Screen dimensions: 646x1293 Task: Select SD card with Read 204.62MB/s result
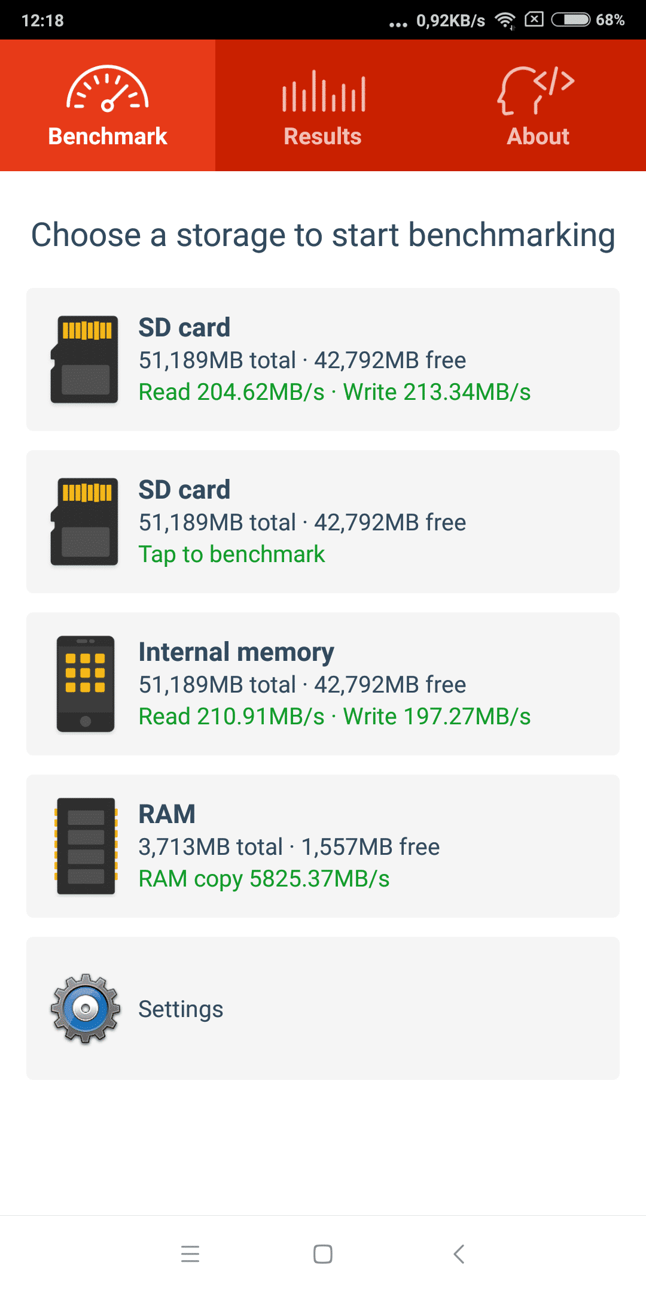[x=323, y=359]
